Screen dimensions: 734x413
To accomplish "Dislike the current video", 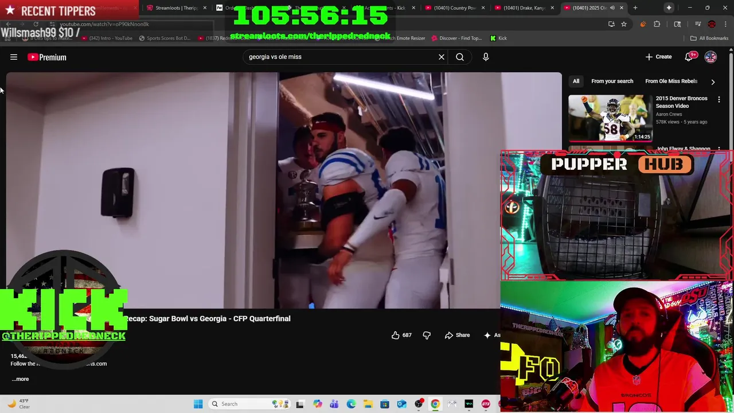I will 427,335.
